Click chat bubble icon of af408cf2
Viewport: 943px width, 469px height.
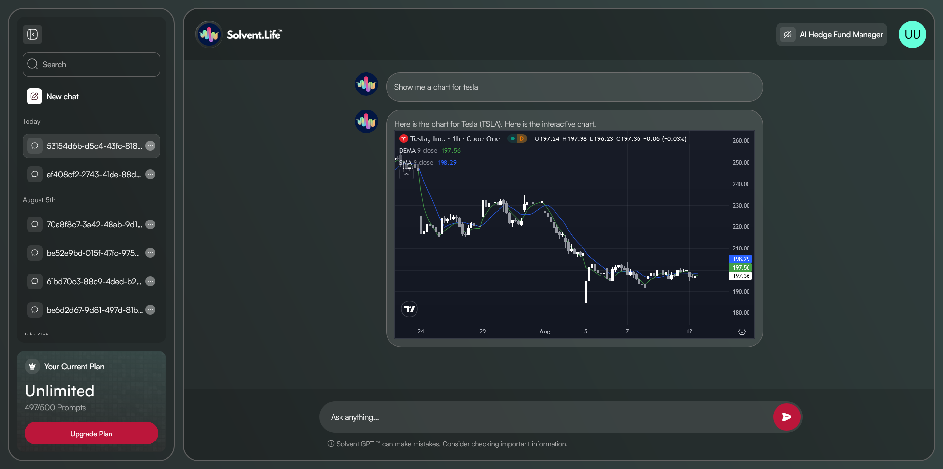34,174
